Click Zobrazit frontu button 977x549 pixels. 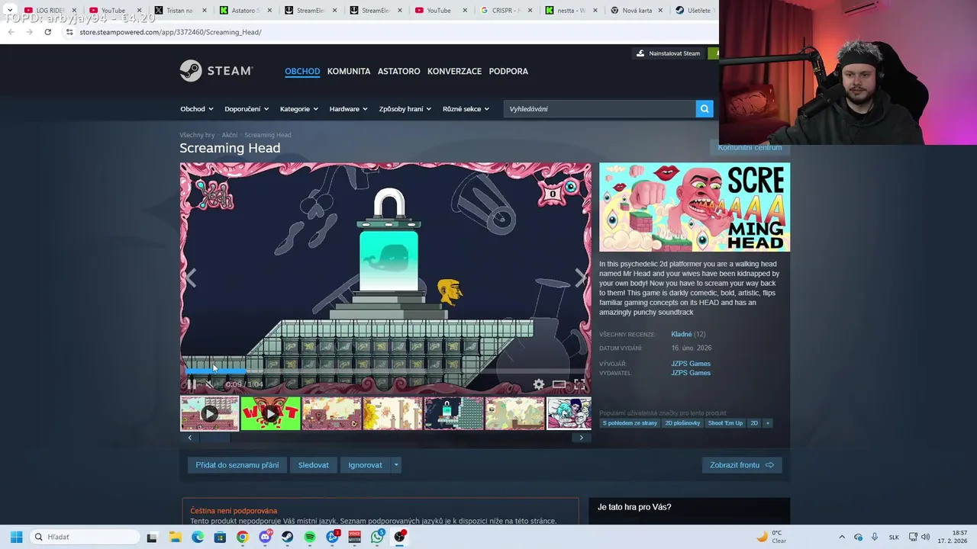click(742, 465)
